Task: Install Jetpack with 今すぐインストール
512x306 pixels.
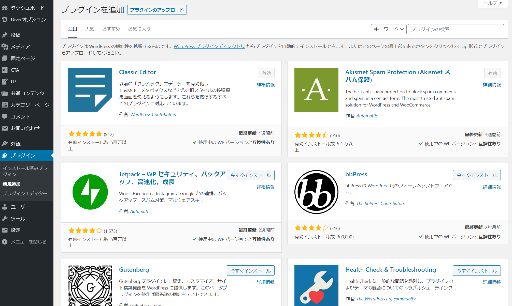Action: click(251, 175)
